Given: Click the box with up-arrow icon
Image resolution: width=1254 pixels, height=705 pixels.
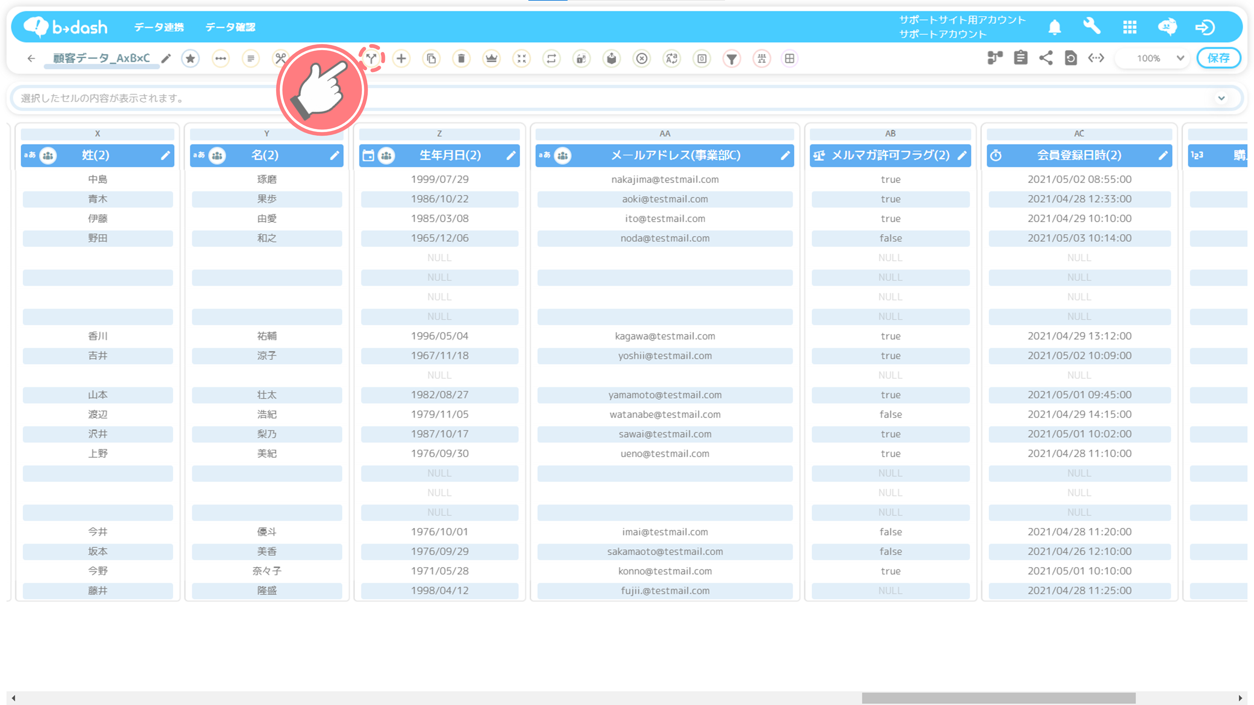Looking at the screenshot, I should click(611, 58).
